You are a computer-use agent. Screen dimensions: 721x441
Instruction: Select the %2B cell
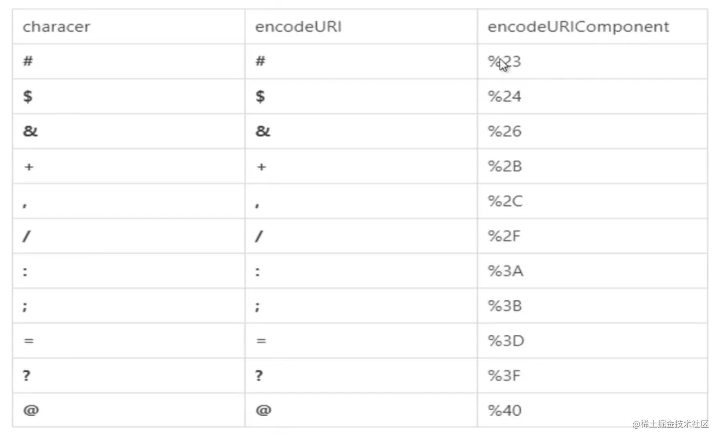coord(505,166)
